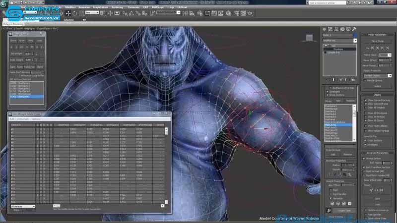Select the Rotate transform tool

click(x=75, y=13)
